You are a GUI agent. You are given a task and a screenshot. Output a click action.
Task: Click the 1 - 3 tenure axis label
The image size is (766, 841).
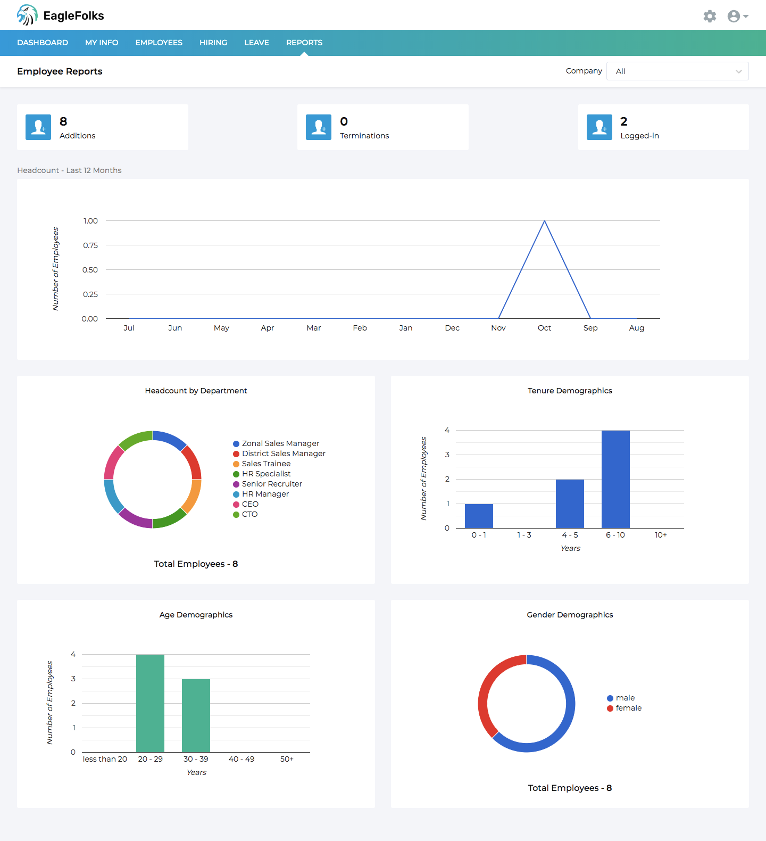click(524, 535)
